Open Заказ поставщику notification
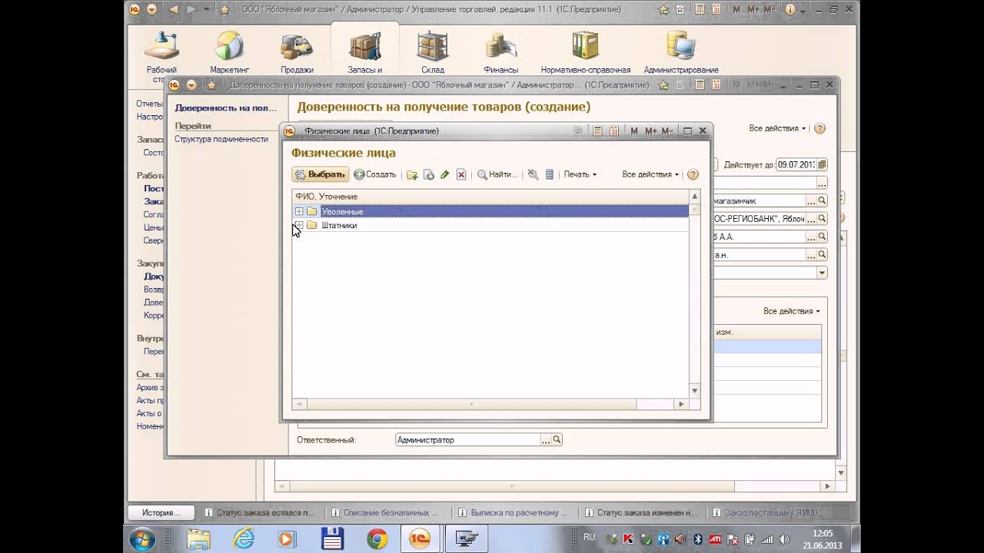Viewport: 984px width, 553px height. [766, 512]
